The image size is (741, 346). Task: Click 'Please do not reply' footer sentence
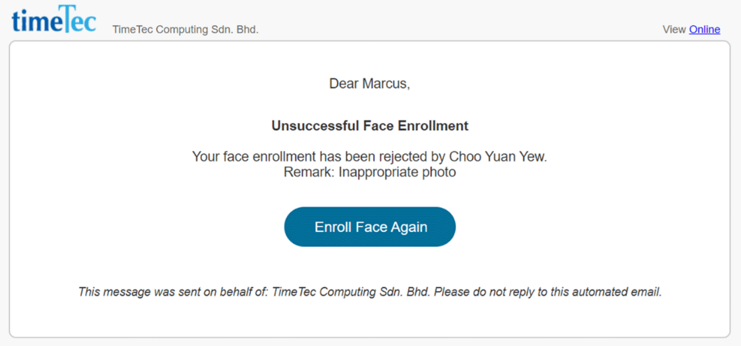(548, 292)
